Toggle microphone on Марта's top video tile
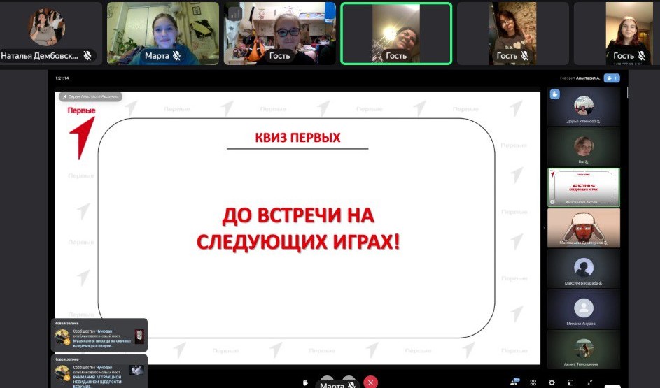 point(177,56)
